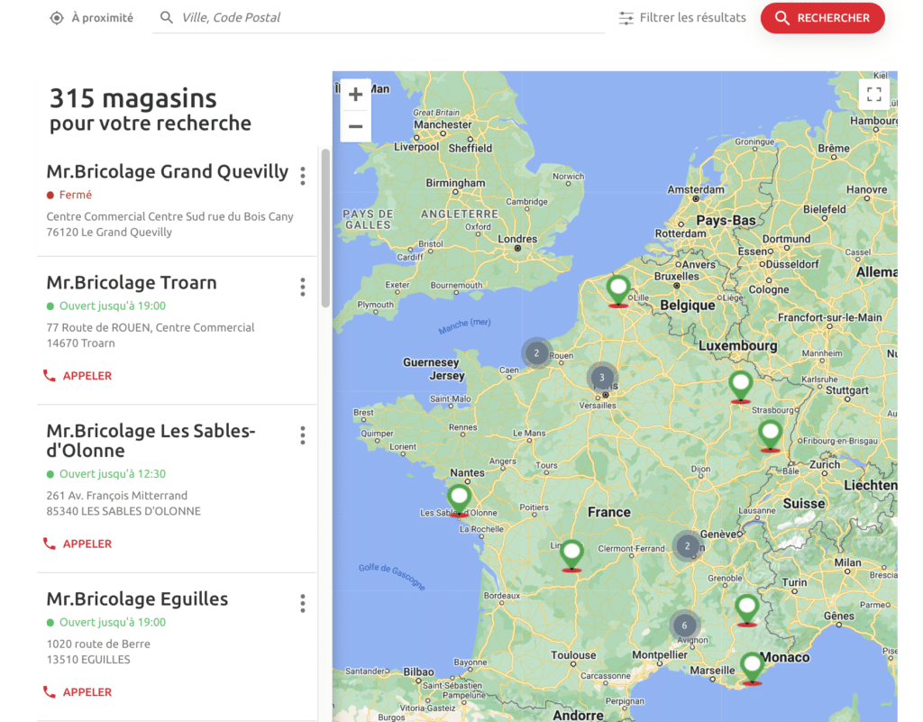Viewport: 923px width, 722px height.
Task: Call the Eguilles store via APPELER
Action: pos(78,692)
